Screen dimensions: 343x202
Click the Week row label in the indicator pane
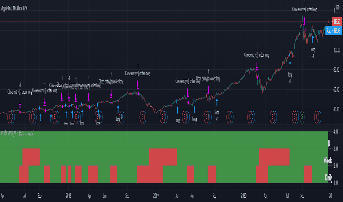click(x=328, y=160)
